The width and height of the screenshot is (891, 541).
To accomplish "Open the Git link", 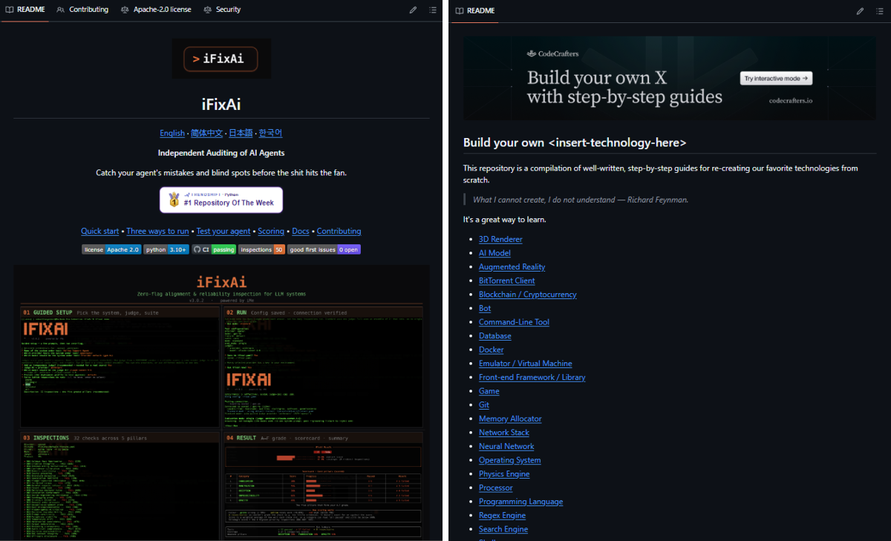I will [484, 405].
